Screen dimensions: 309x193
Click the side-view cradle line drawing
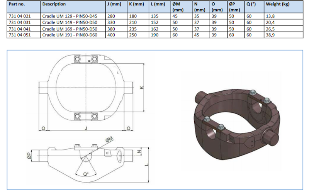click(86, 163)
